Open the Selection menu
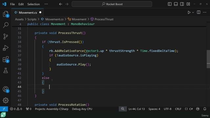 coord(33,4)
